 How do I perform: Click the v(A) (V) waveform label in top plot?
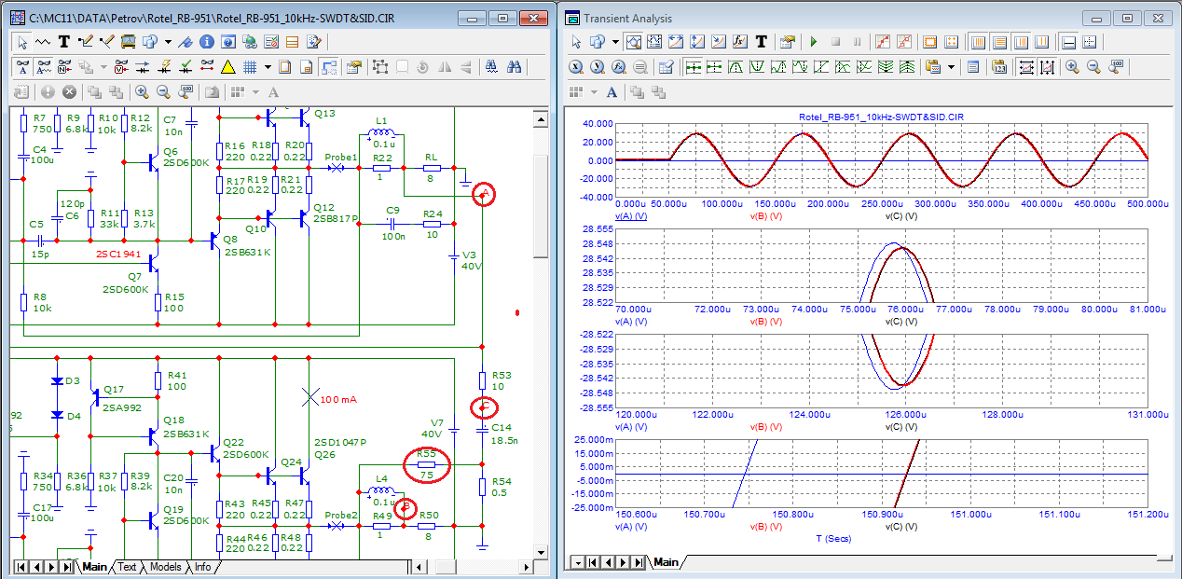631,215
